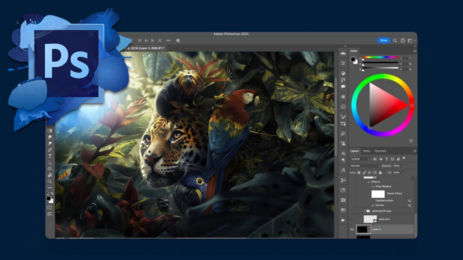Click the blue Share button
463x260 pixels.
tap(383, 40)
